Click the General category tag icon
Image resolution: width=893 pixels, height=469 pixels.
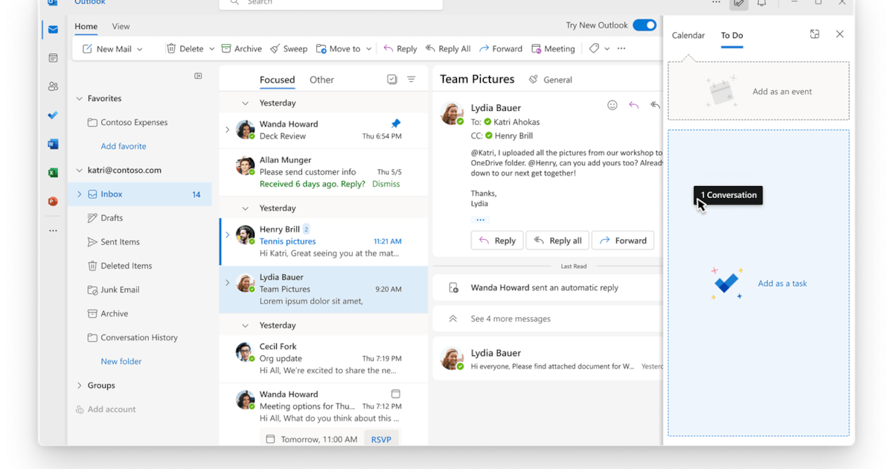click(x=534, y=80)
